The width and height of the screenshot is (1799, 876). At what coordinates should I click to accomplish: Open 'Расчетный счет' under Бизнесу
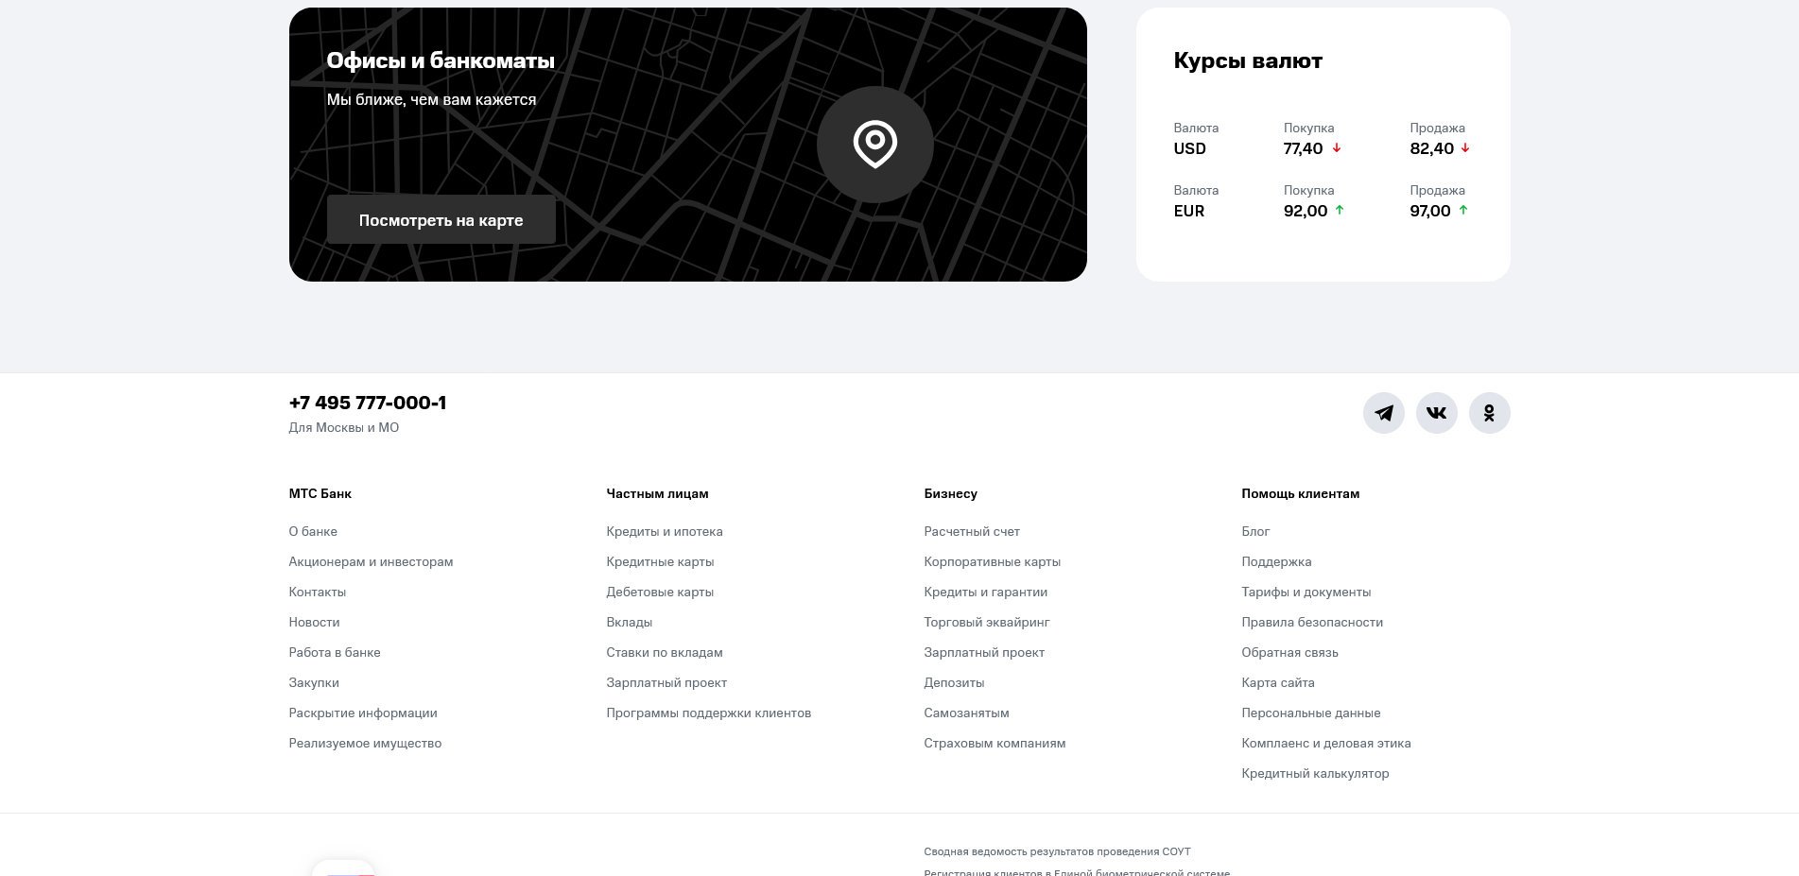[971, 531]
